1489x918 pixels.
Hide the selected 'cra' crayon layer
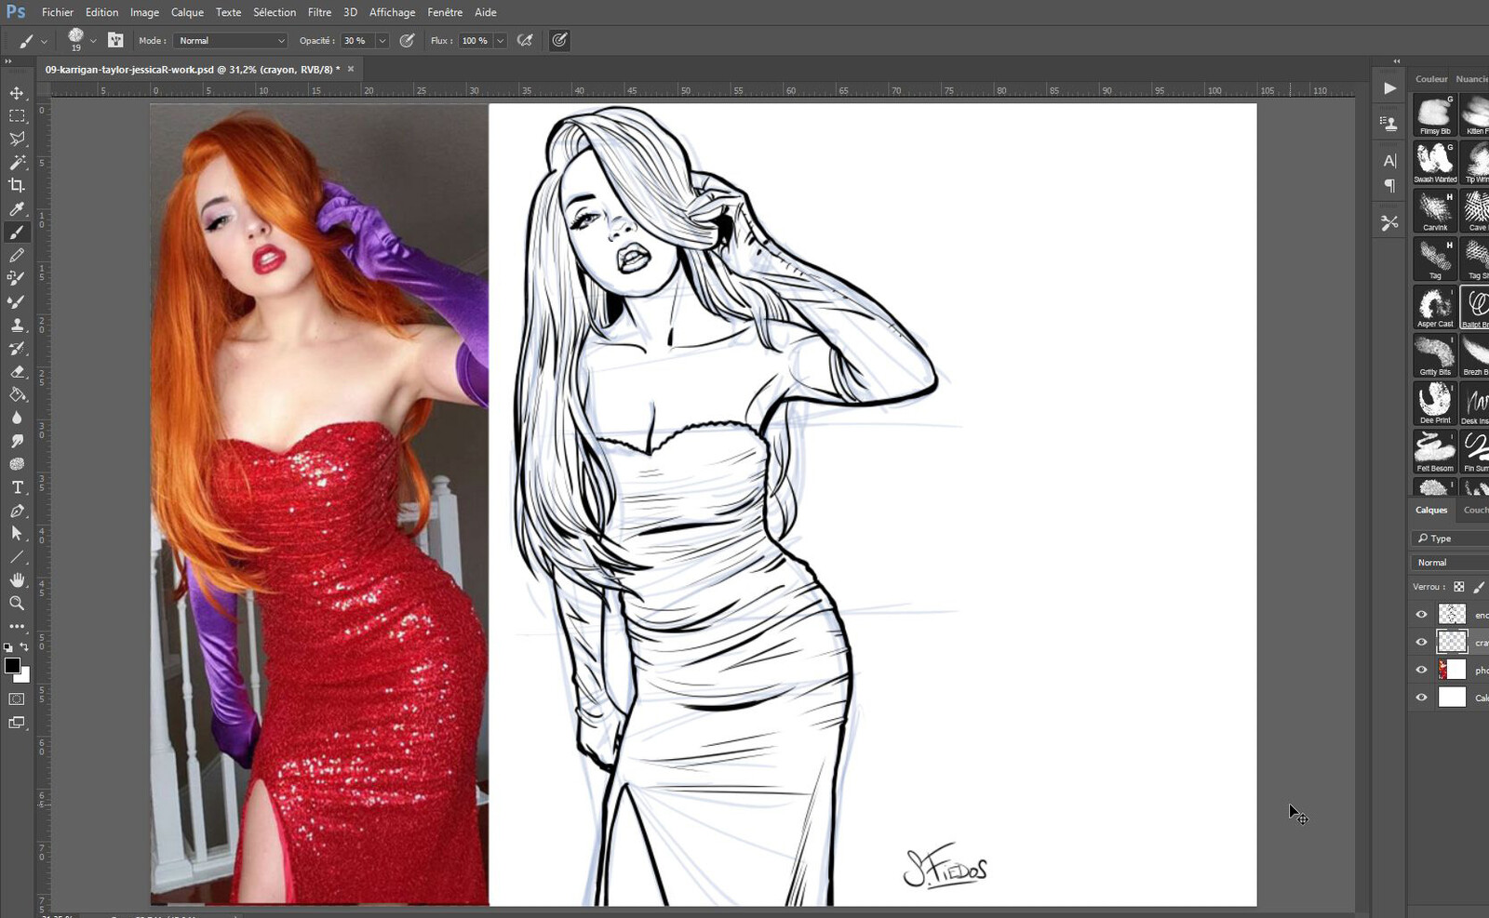(x=1421, y=642)
